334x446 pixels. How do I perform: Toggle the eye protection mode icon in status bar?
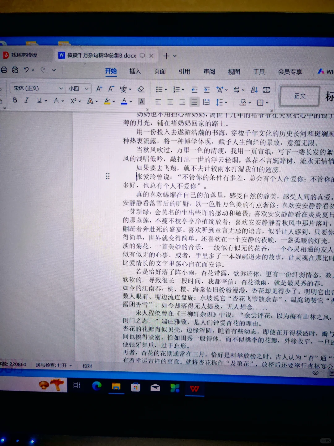(315, 373)
